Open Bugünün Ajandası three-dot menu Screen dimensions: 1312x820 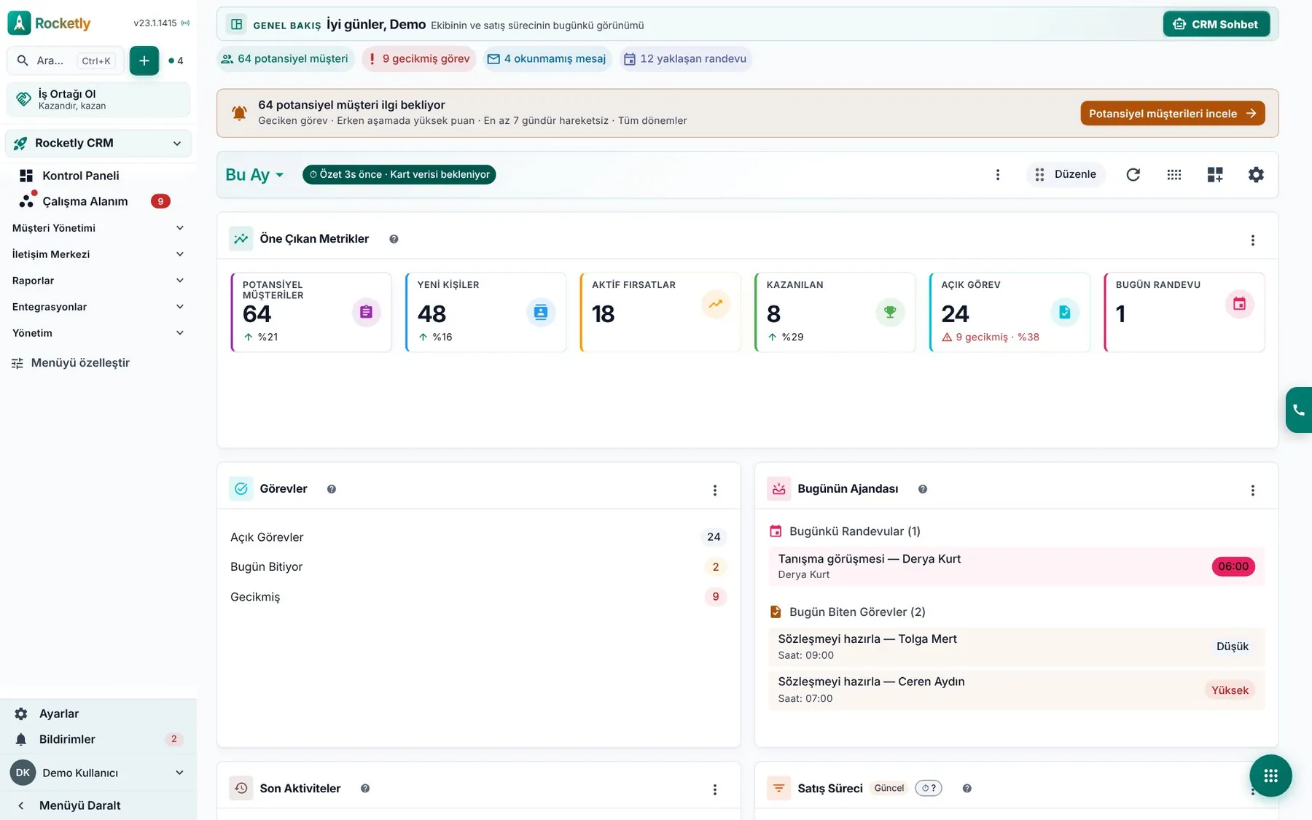coord(1252,490)
